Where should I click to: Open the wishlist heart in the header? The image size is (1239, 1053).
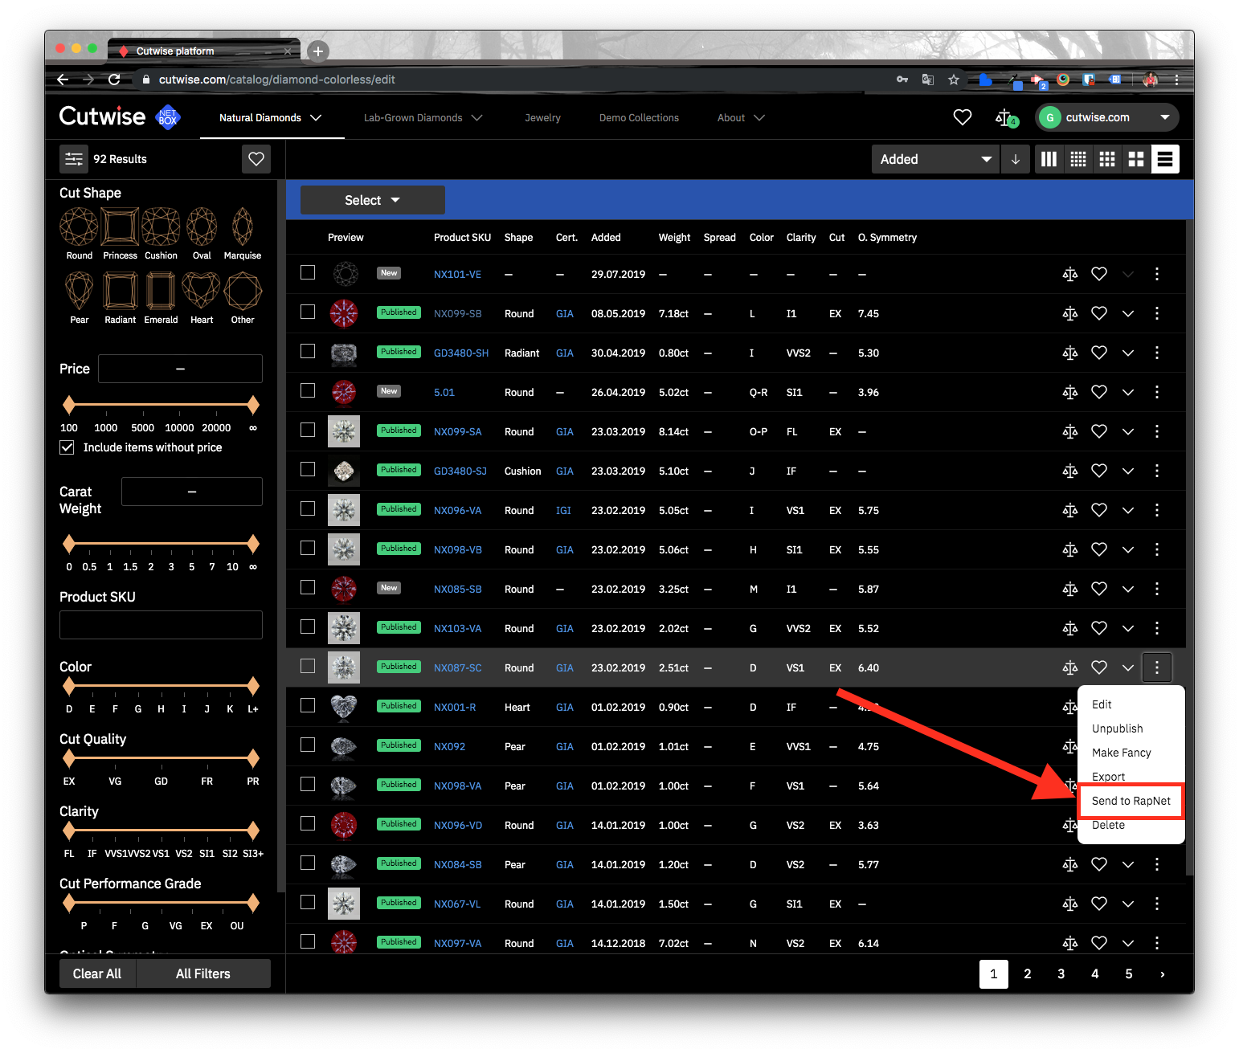point(963,117)
